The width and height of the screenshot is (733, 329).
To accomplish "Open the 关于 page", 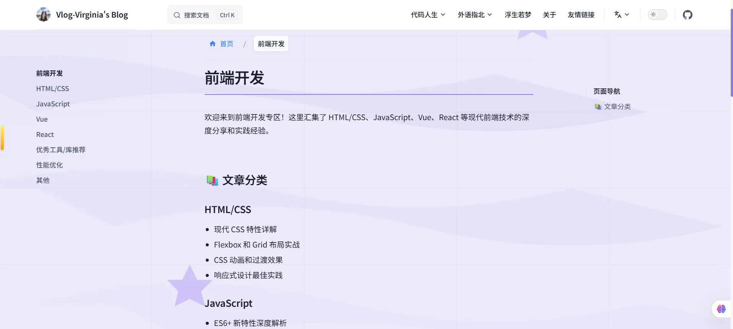I will coord(549,15).
